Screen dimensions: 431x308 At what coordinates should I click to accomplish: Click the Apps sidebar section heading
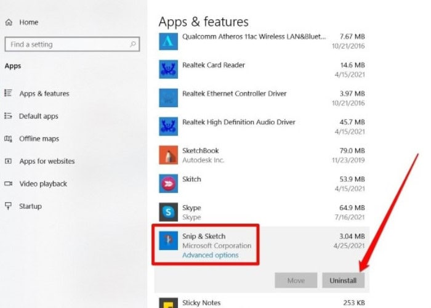[x=13, y=66]
